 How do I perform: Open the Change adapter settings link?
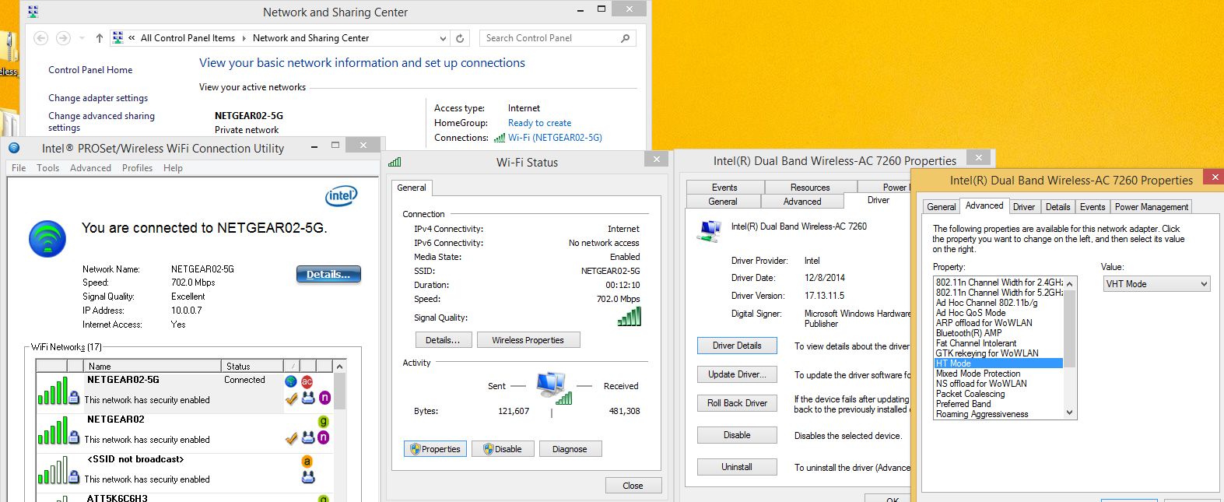point(98,98)
